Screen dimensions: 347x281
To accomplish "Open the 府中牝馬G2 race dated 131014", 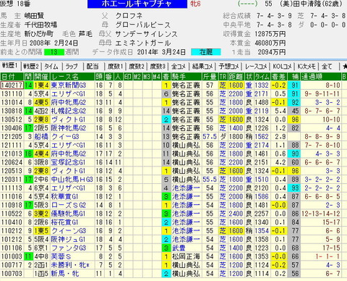I will coord(69,102).
